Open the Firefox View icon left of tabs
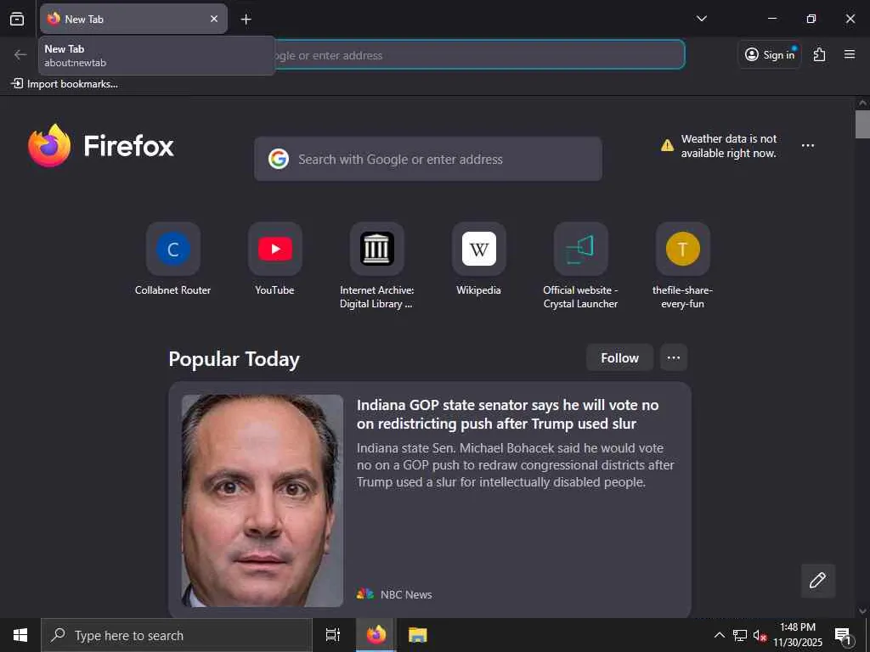Viewport: 870px width, 652px height. [17, 19]
